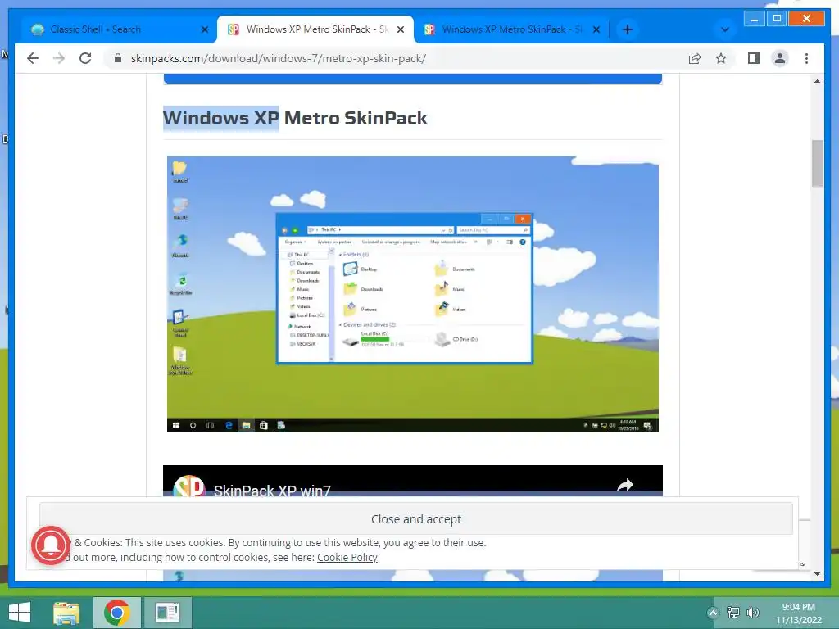Minimize the Chrome window
839x629 pixels.
click(x=755, y=20)
